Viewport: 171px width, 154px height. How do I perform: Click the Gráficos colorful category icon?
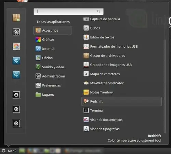pyautogui.click(x=38, y=39)
